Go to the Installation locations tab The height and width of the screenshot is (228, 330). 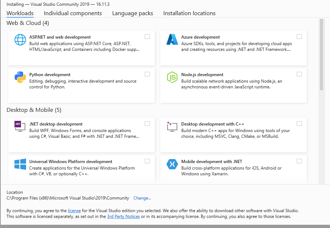(x=189, y=13)
